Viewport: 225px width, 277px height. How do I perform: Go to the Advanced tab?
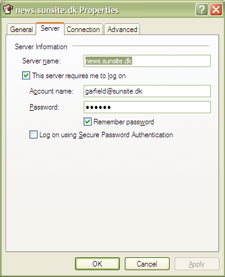[x=122, y=30]
